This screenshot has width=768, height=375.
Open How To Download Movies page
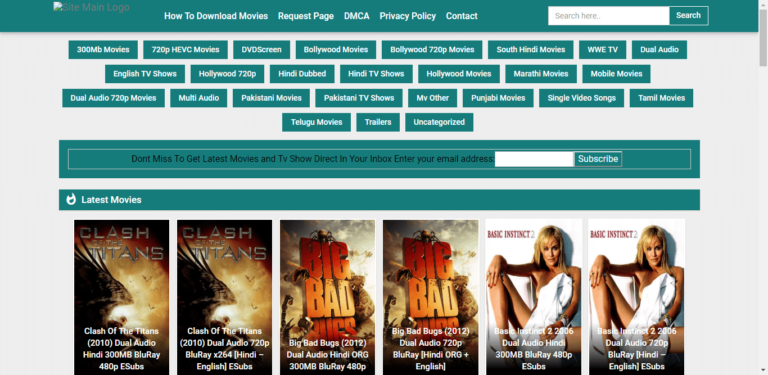(216, 16)
